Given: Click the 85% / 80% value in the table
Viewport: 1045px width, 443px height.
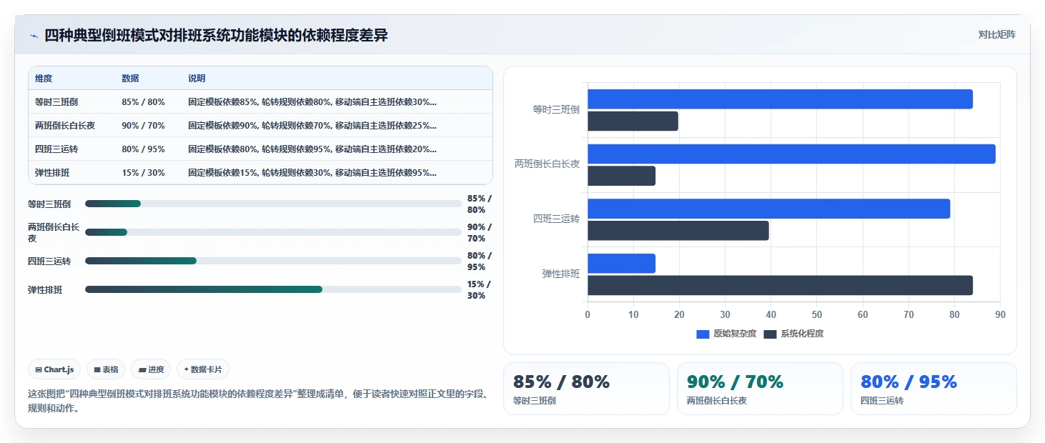Looking at the screenshot, I should (143, 101).
